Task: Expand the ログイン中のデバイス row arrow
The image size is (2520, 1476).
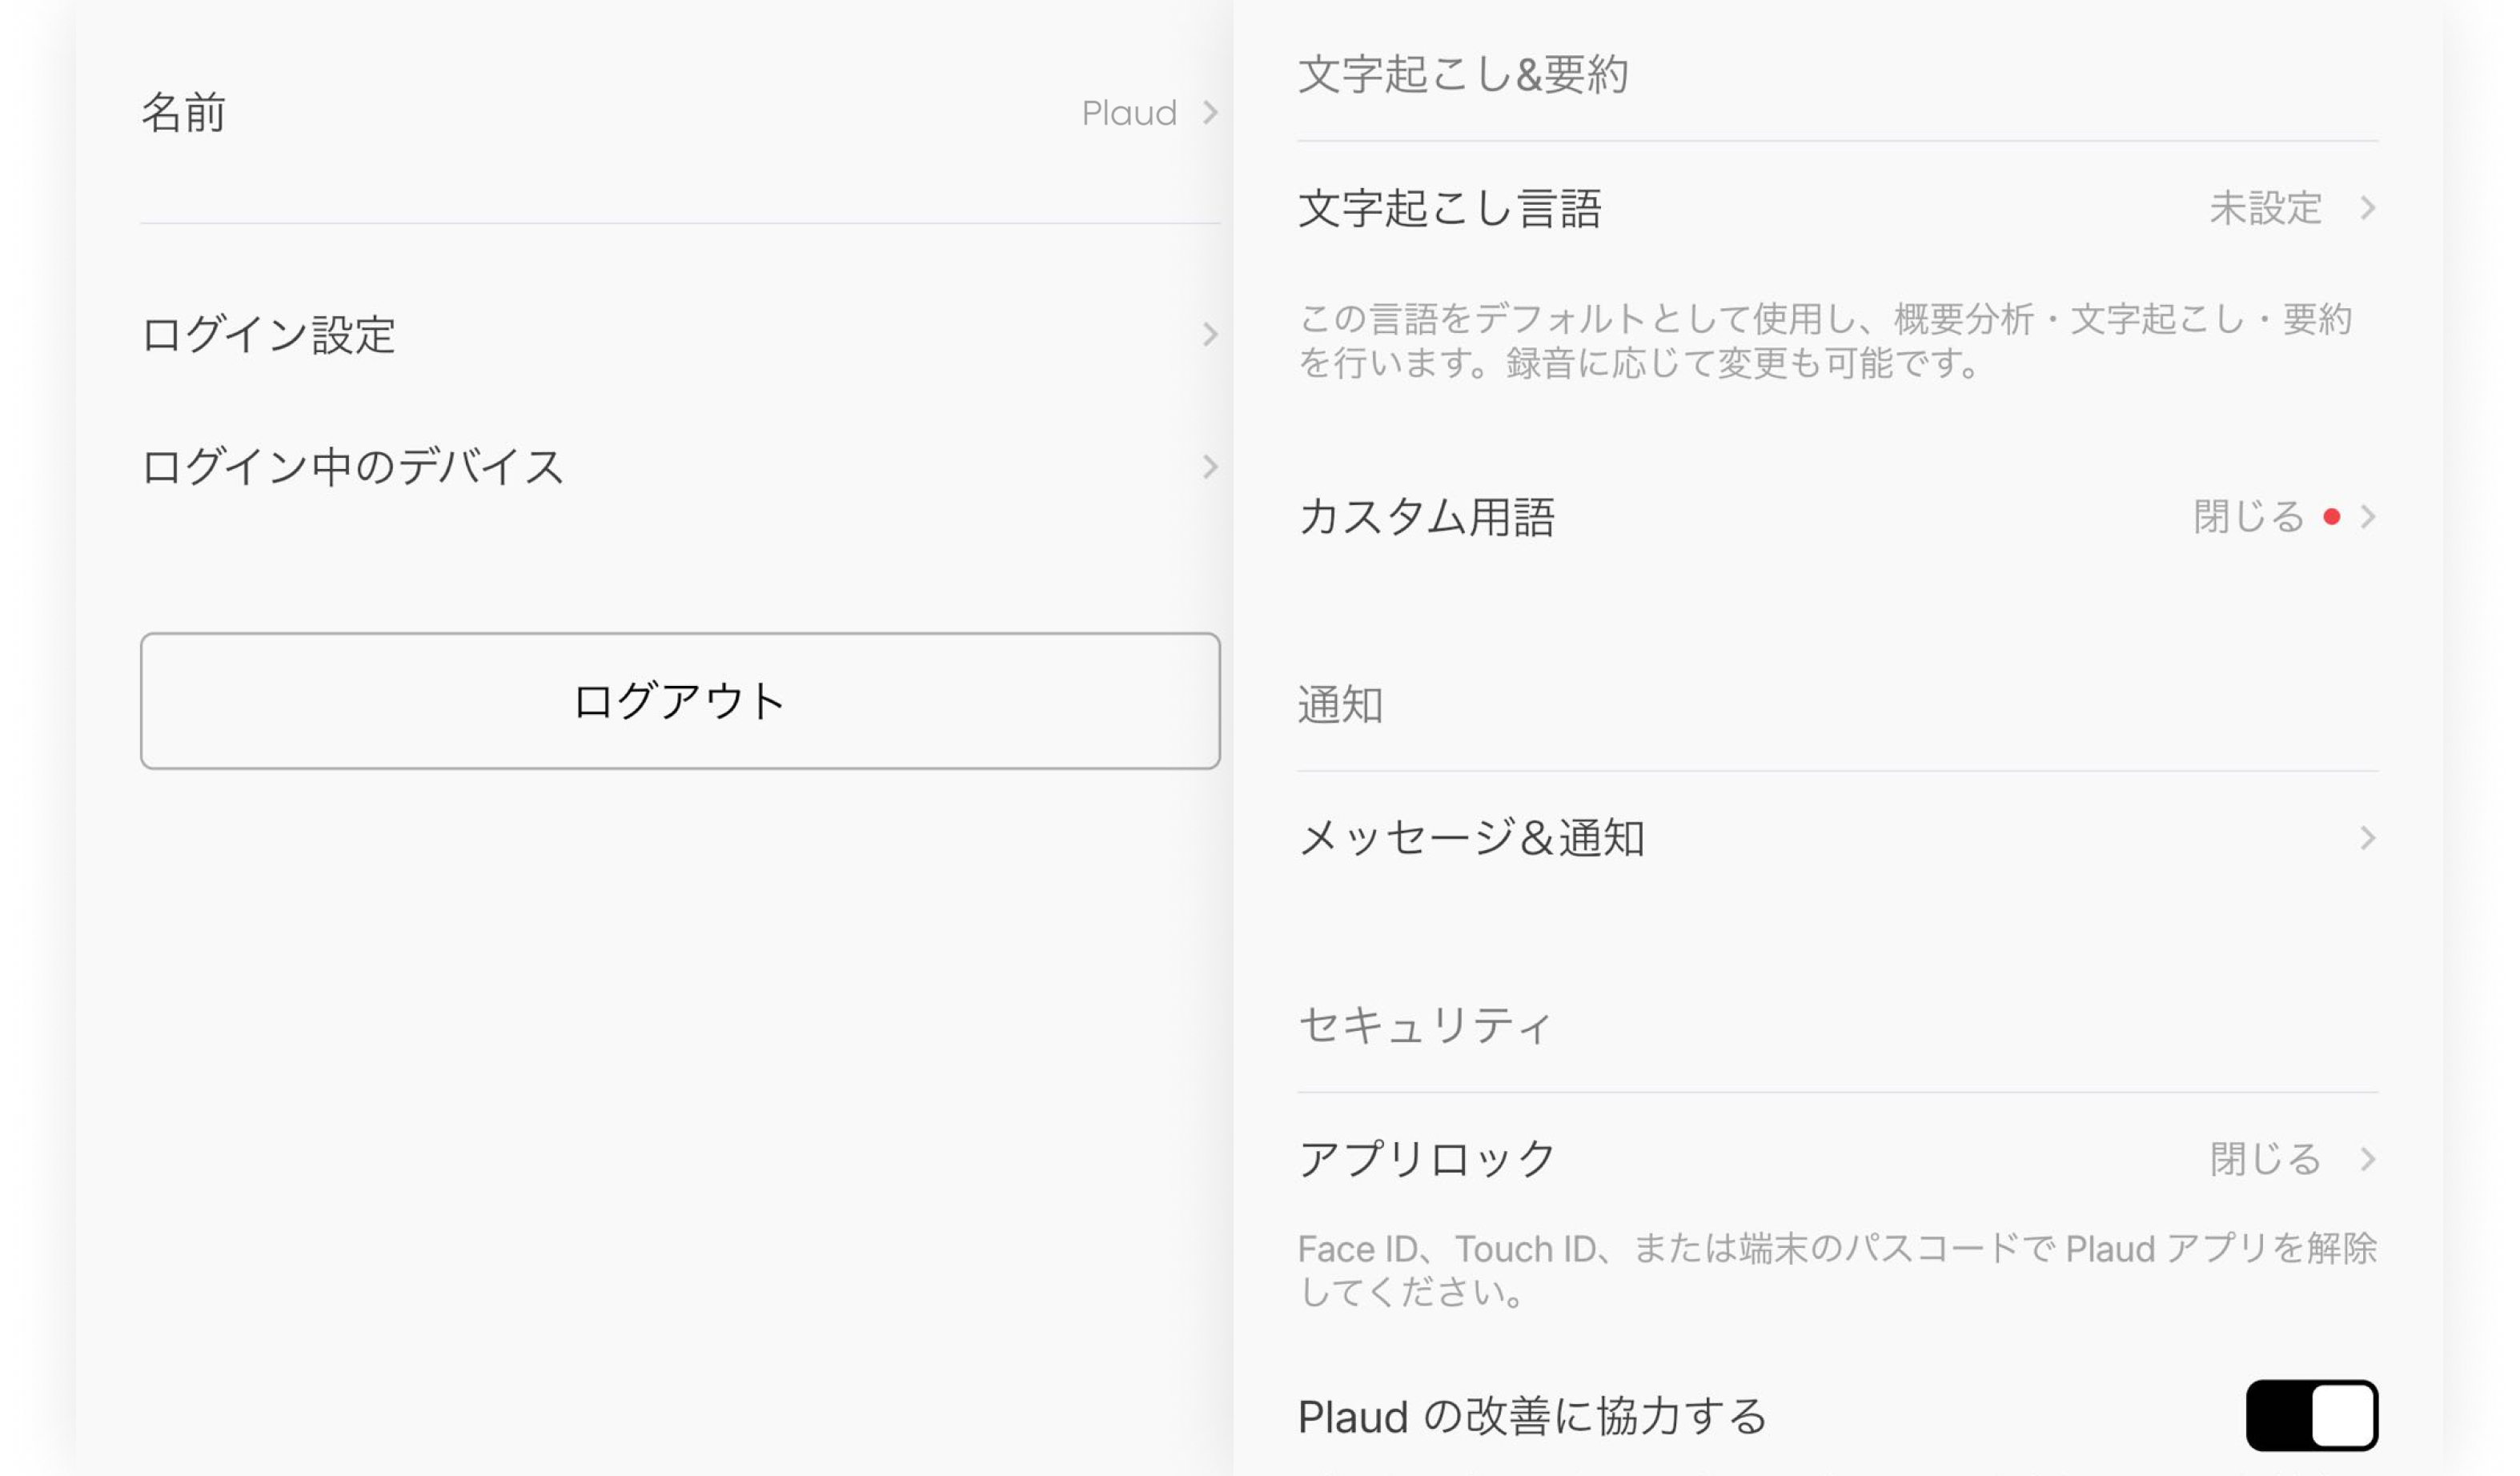Action: click(x=1210, y=467)
